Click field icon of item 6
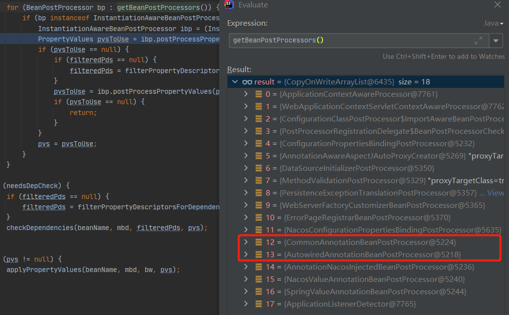 pyautogui.click(x=258, y=168)
